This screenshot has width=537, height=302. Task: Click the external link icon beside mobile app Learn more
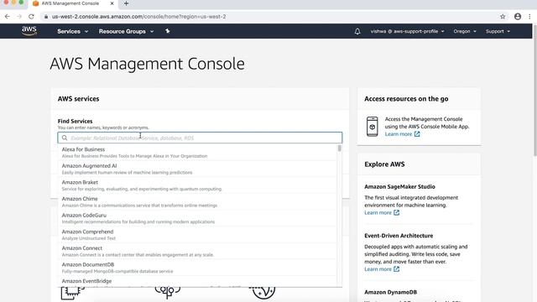point(417,134)
